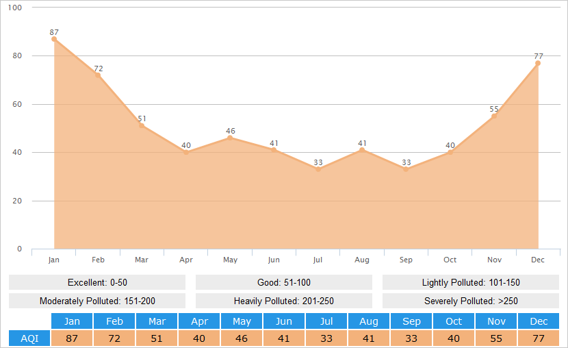This screenshot has height=348, width=568.
Task: Click the '72' data label above the February point
Action: [99, 69]
